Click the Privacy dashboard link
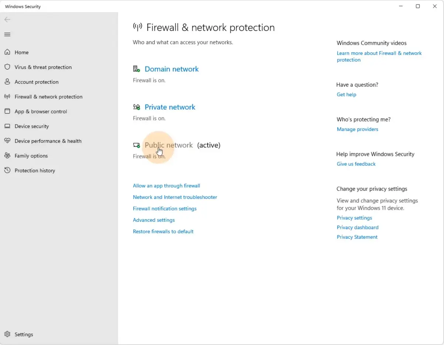Image resolution: width=444 pixels, height=345 pixels. point(357,227)
